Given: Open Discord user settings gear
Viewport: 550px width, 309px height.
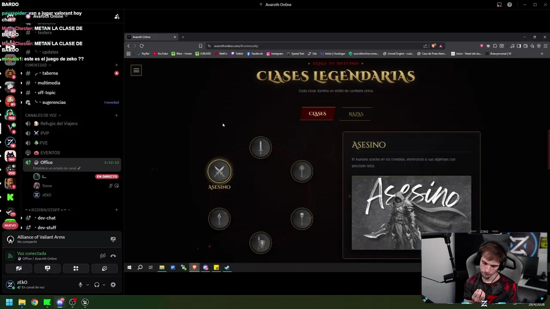Looking at the screenshot, I should pyautogui.click(x=113, y=285).
